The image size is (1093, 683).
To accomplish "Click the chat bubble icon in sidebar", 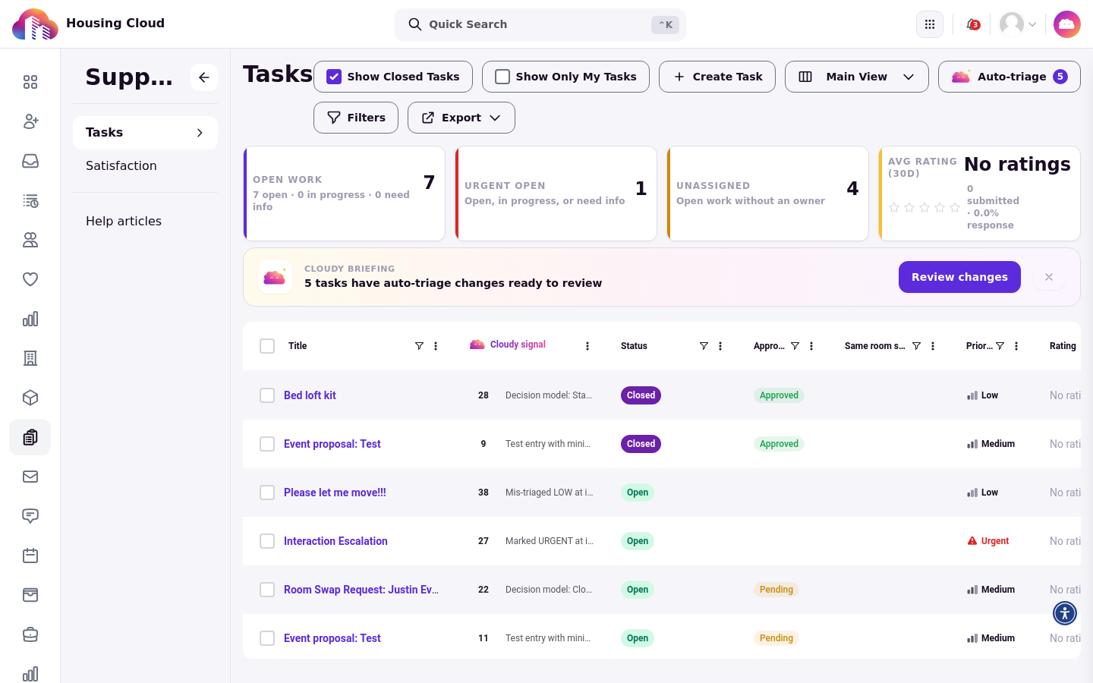I will click(x=30, y=516).
